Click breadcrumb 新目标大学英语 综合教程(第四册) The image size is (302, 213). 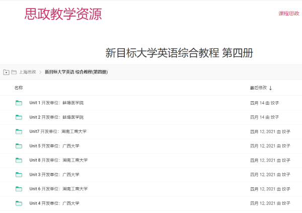(76, 72)
